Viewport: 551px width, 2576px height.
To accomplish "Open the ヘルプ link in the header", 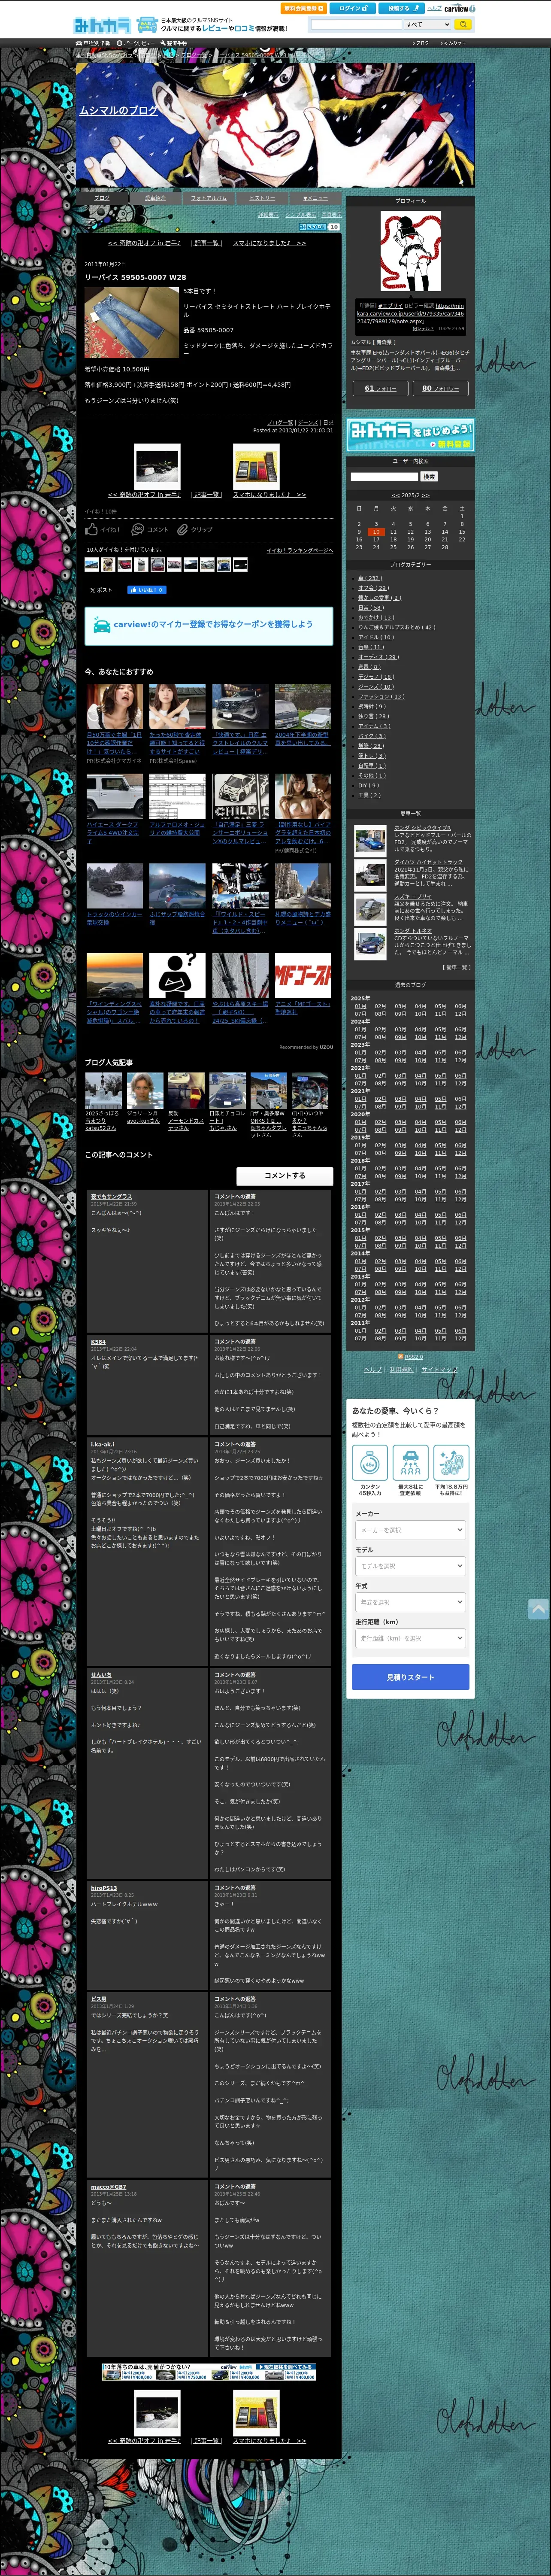I will pyautogui.click(x=434, y=8).
